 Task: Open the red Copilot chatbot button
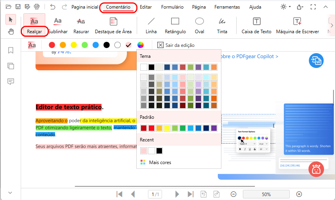click(316, 169)
